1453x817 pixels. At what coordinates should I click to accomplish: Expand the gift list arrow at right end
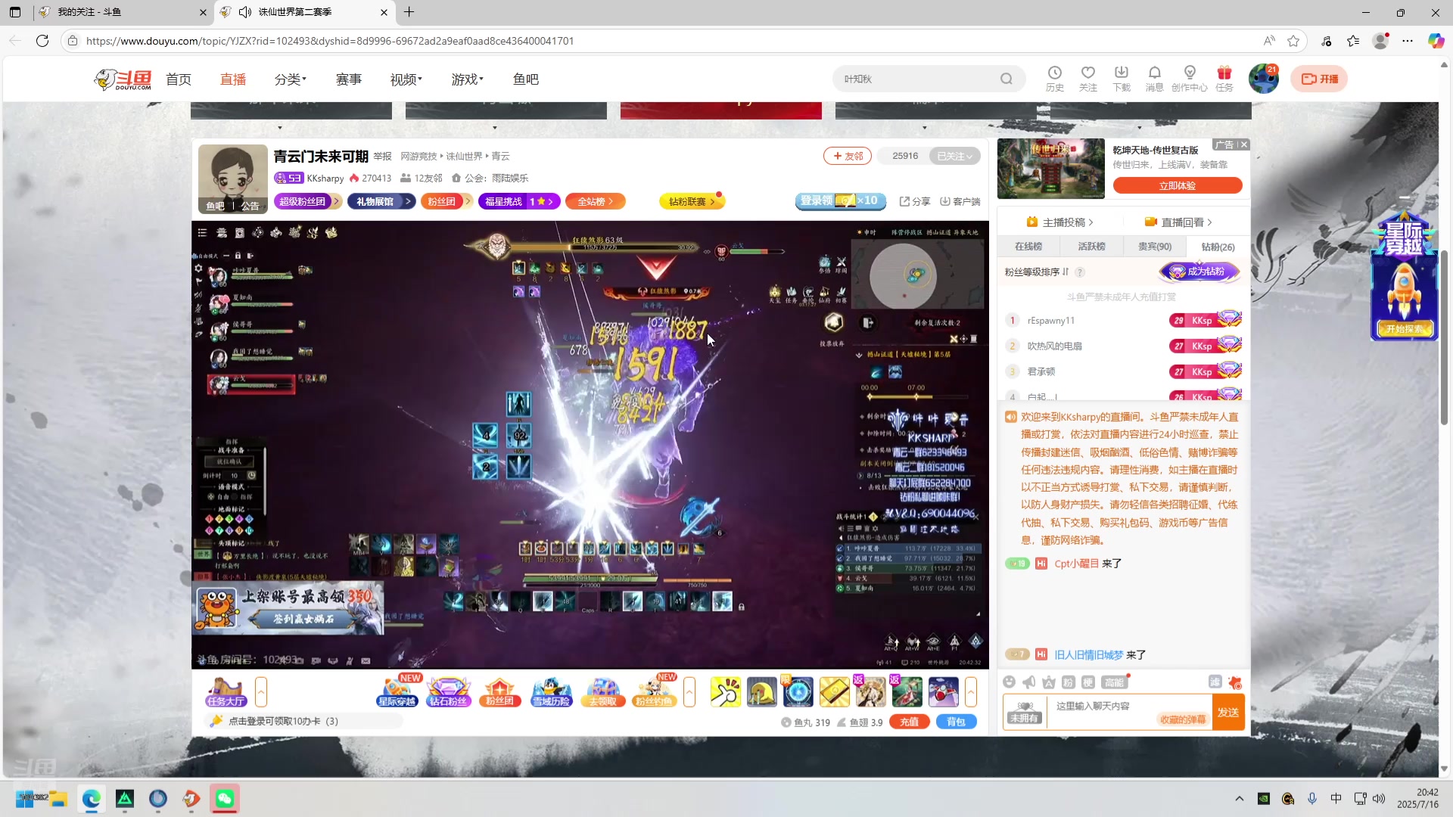[971, 691]
